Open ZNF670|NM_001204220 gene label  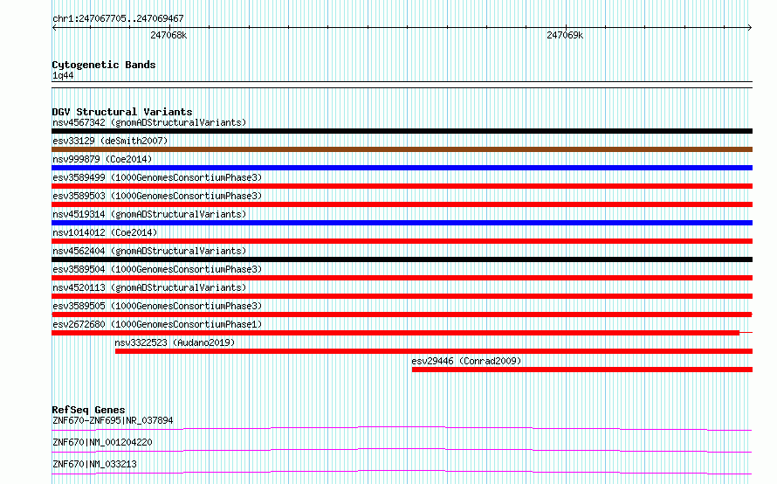click(102, 442)
